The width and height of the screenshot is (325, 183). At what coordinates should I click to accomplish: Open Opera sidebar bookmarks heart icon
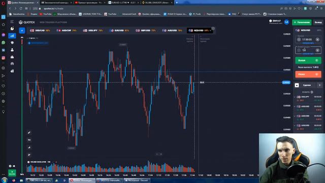[4, 86]
